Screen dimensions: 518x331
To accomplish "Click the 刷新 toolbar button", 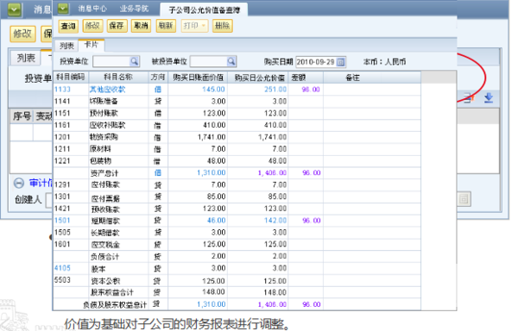I will (x=166, y=26).
